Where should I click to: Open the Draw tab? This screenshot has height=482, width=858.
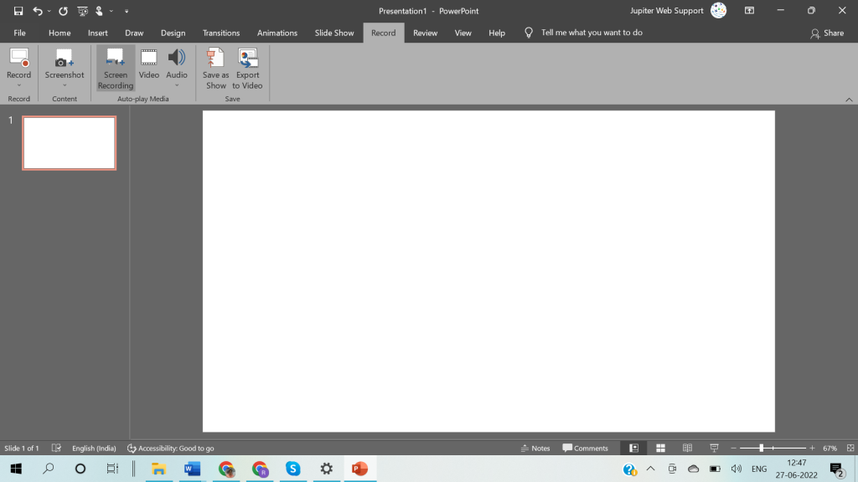(x=134, y=33)
